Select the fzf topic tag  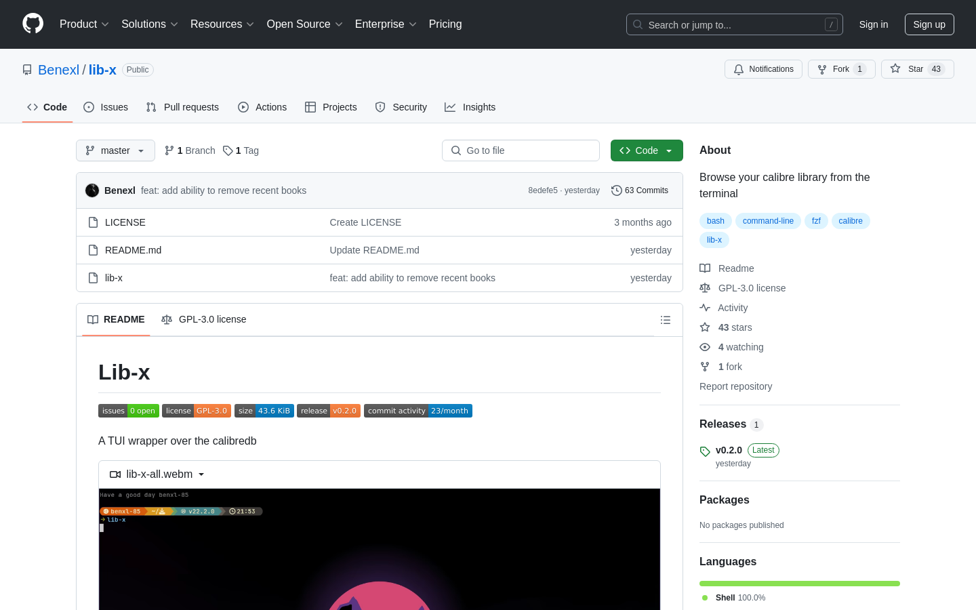[816, 221]
